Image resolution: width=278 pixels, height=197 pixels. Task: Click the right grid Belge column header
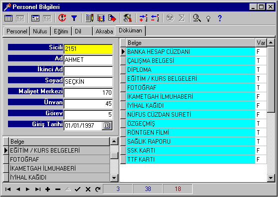click(x=191, y=43)
